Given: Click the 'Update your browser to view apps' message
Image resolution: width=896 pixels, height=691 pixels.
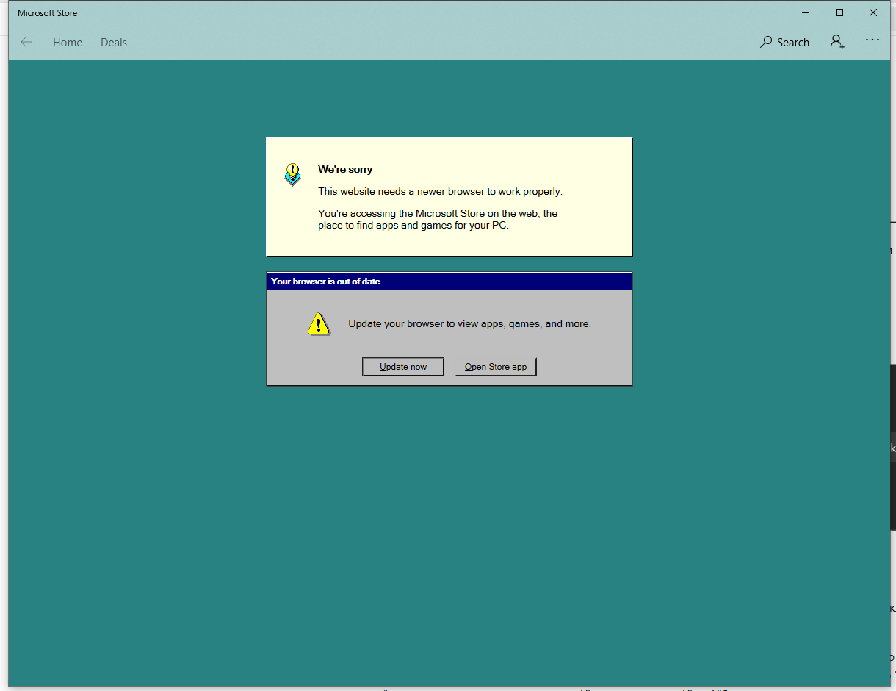Looking at the screenshot, I should [469, 324].
